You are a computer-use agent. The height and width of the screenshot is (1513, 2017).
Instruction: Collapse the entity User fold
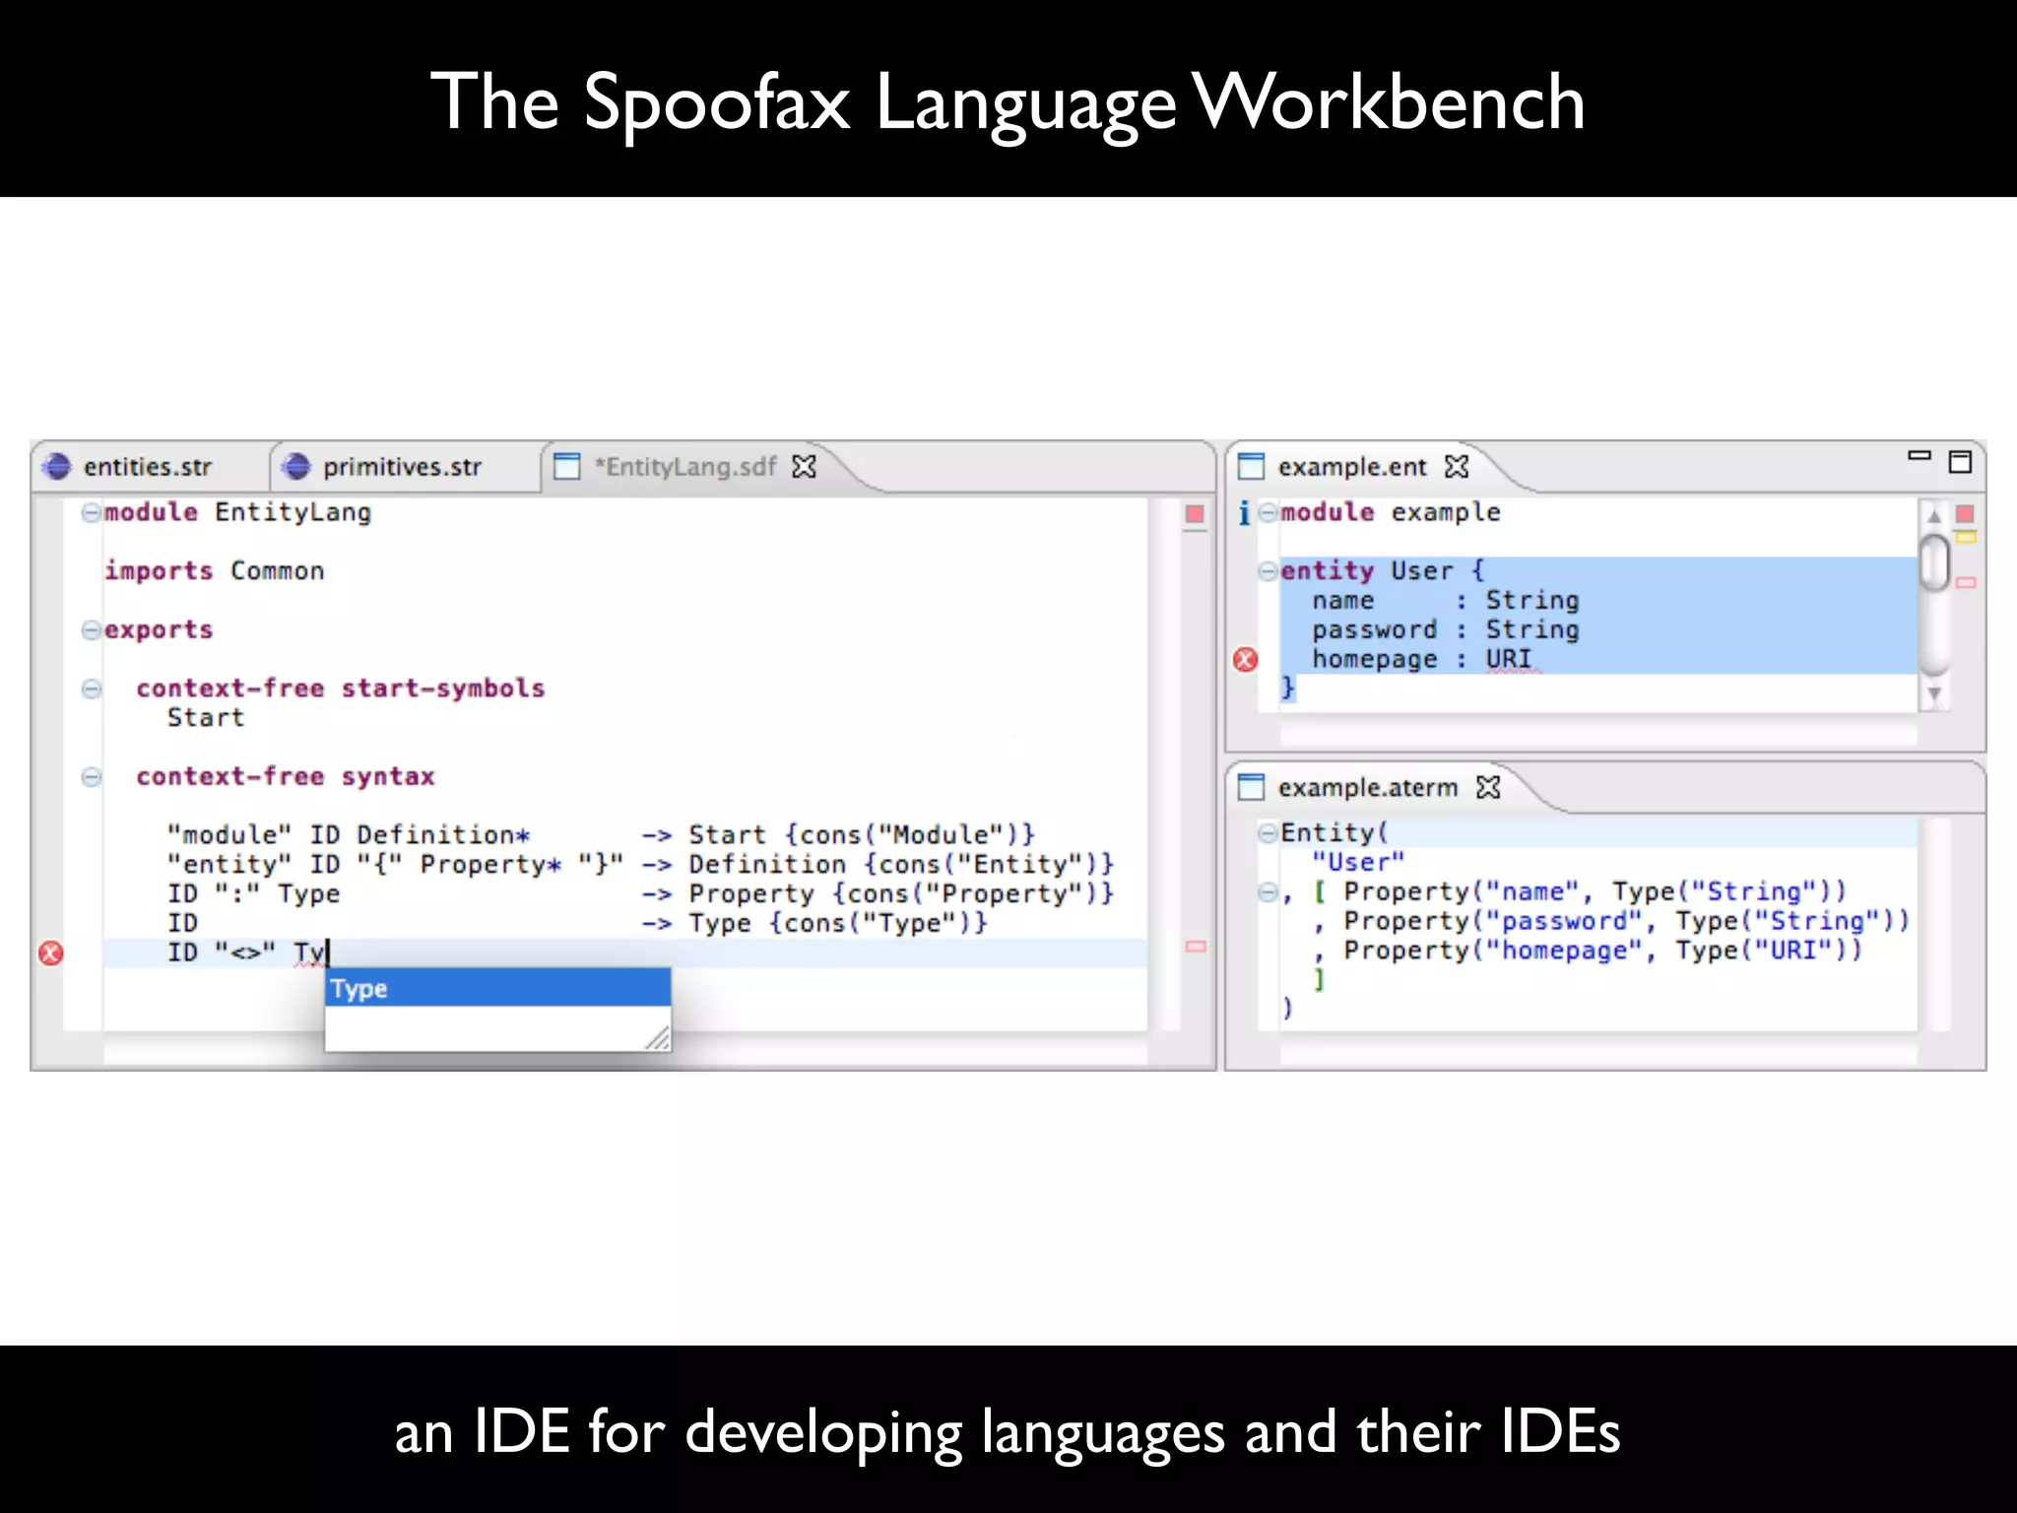pyautogui.click(x=1268, y=571)
